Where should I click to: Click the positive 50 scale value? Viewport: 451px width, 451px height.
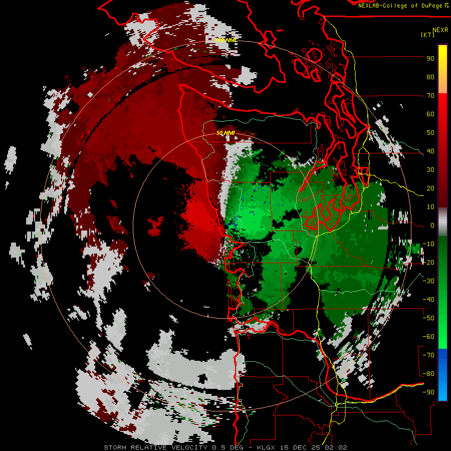(x=430, y=132)
